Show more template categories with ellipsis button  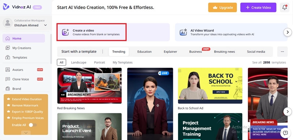(282, 51)
